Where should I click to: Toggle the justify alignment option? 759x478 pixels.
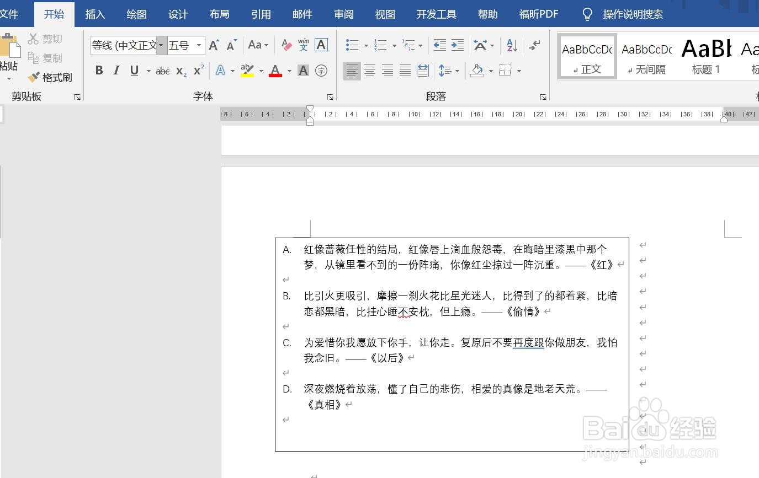tap(405, 71)
